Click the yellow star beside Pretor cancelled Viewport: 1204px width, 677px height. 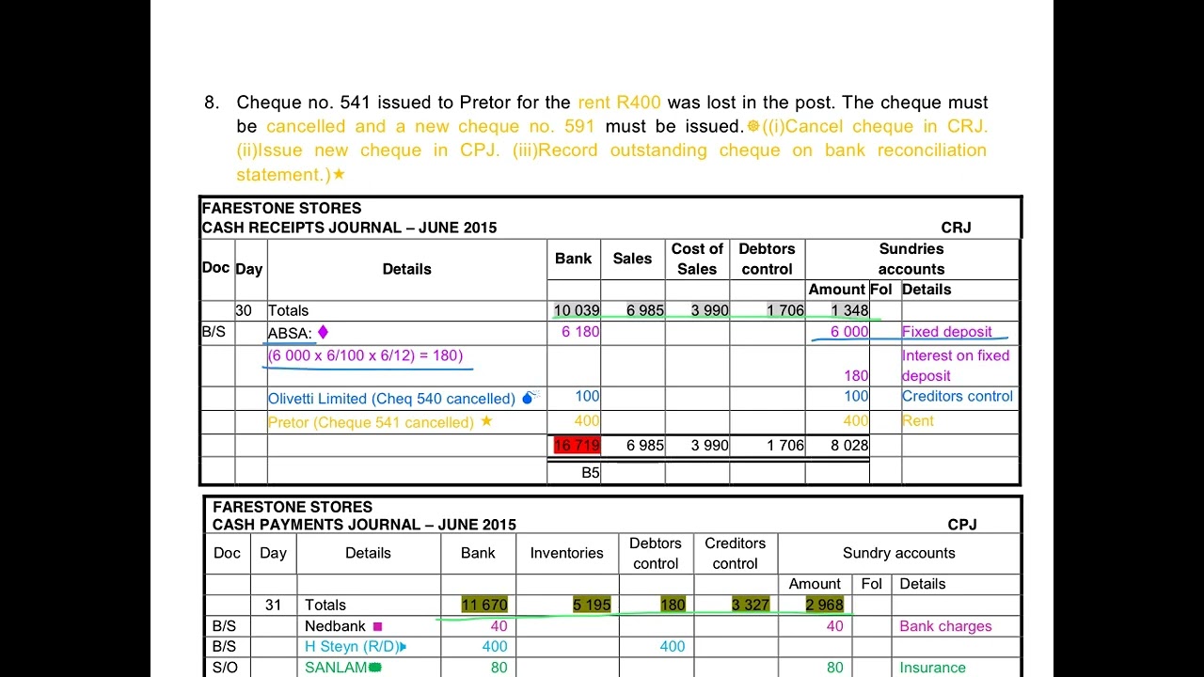pos(486,421)
